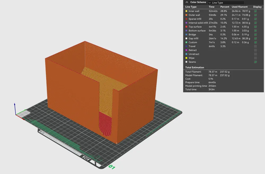Click the Top surface color icon
This screenshot has height=174, width=265.
186,27
